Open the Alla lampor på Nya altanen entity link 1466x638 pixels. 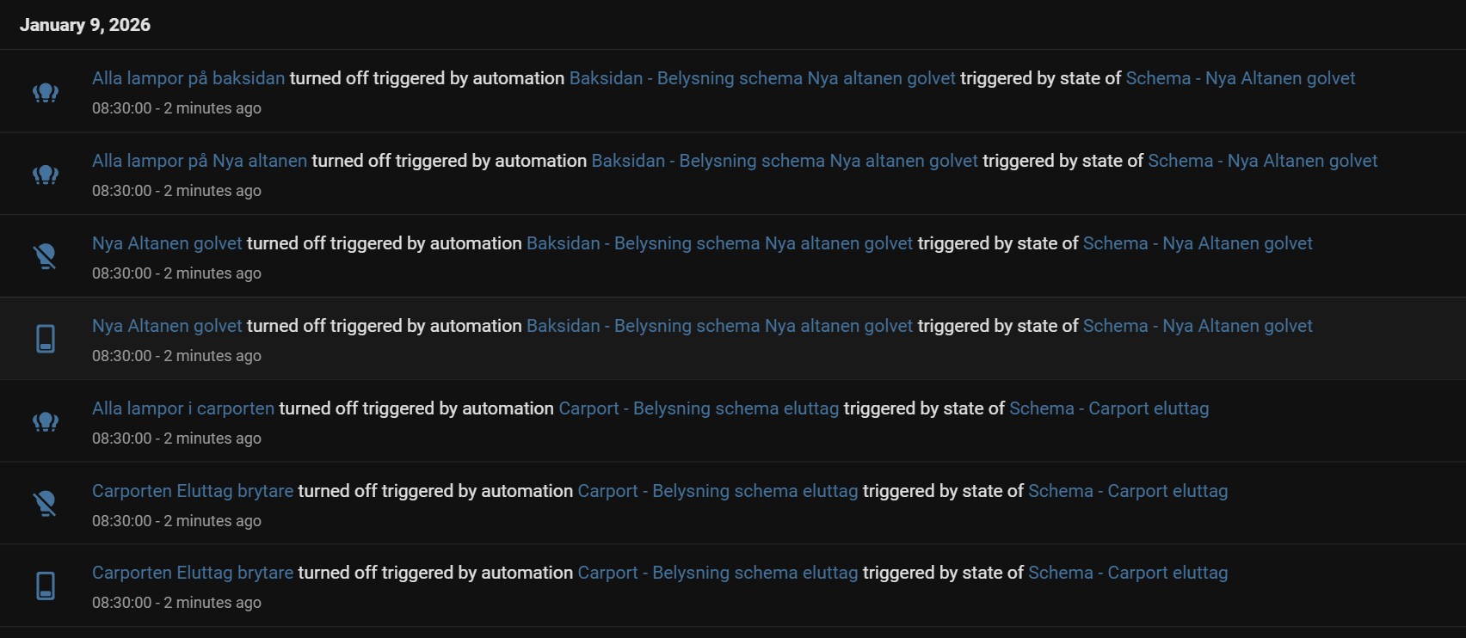pos(200,161)
